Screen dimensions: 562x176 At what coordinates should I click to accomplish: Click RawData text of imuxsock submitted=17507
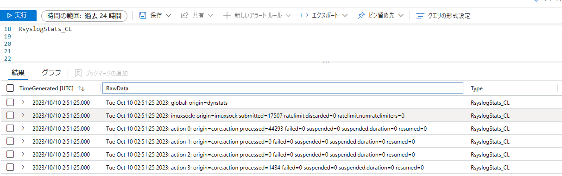point(255,116)
